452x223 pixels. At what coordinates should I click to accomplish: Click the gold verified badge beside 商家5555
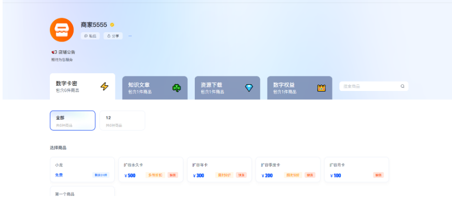click(112, 24)
